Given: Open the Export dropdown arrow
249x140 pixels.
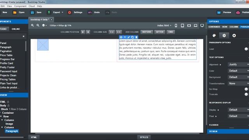Looking at the screenshot, I should click(62, 12).
